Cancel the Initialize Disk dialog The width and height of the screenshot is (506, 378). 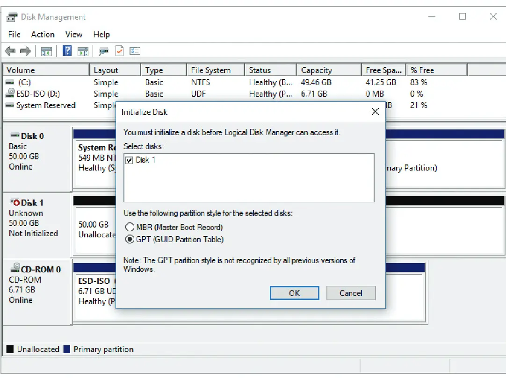click(351, 293)
